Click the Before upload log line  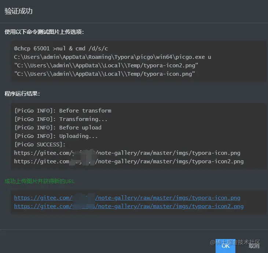[58, 128]
